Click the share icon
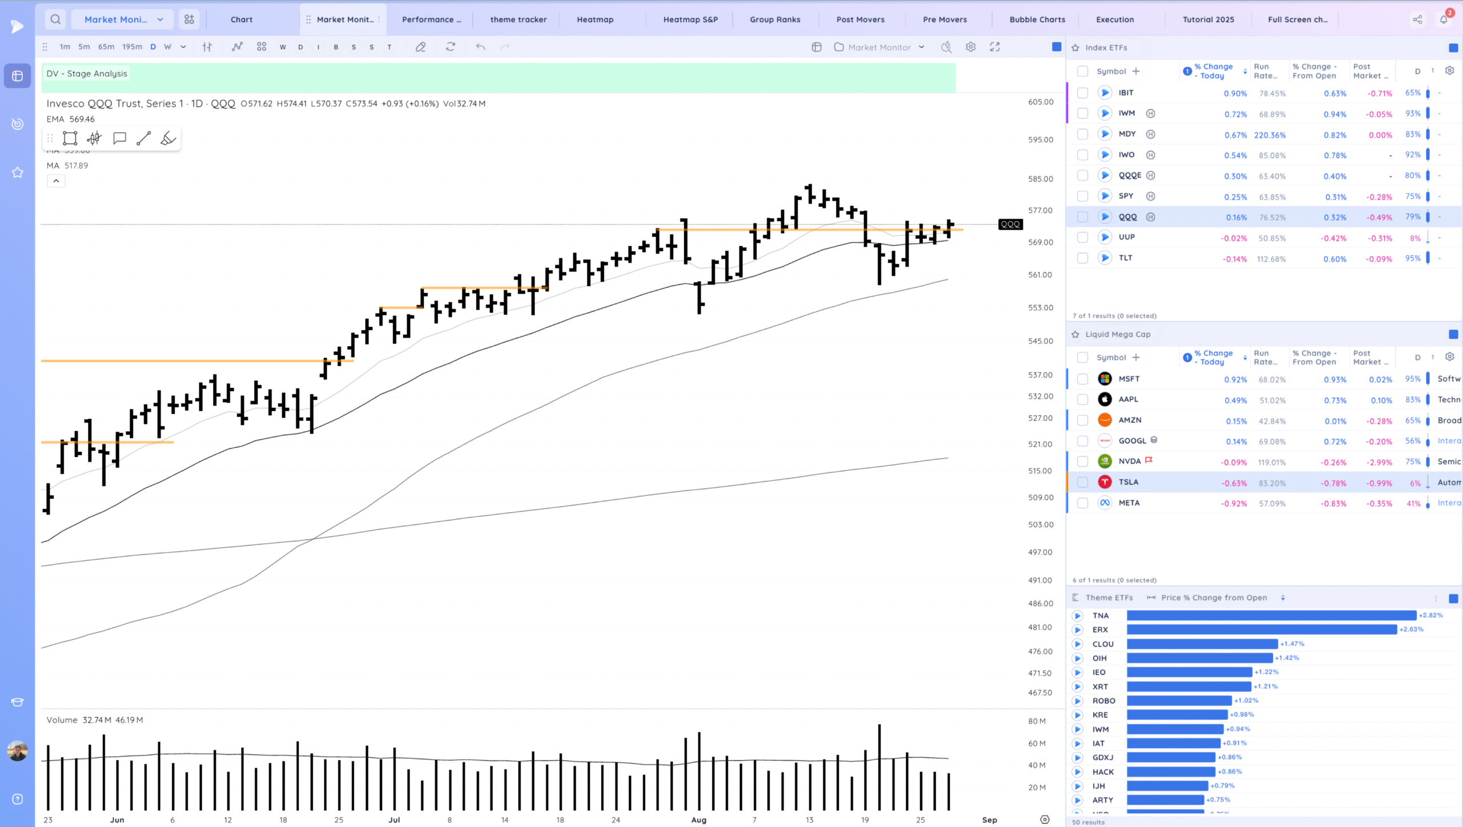The height and width of the screenshot is (827, 1463). (x=1418, y=19)
